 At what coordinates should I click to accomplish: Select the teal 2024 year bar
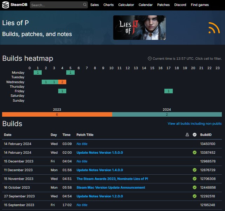click(167, 114)
